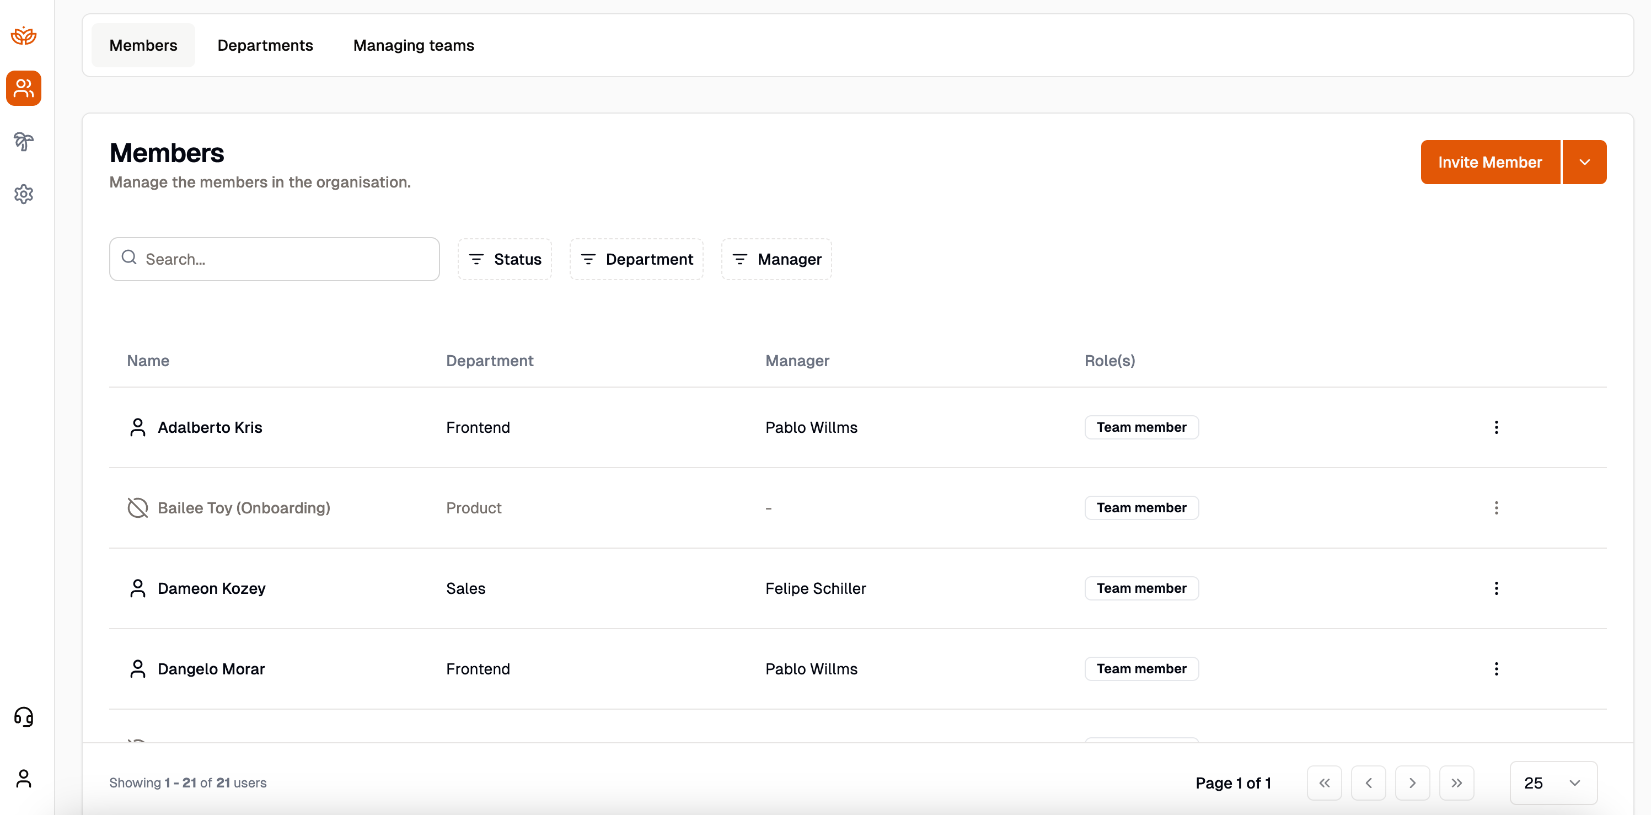Switch to the Members tab
Screen dimensions: 1651x815
(x=143, y=45)
